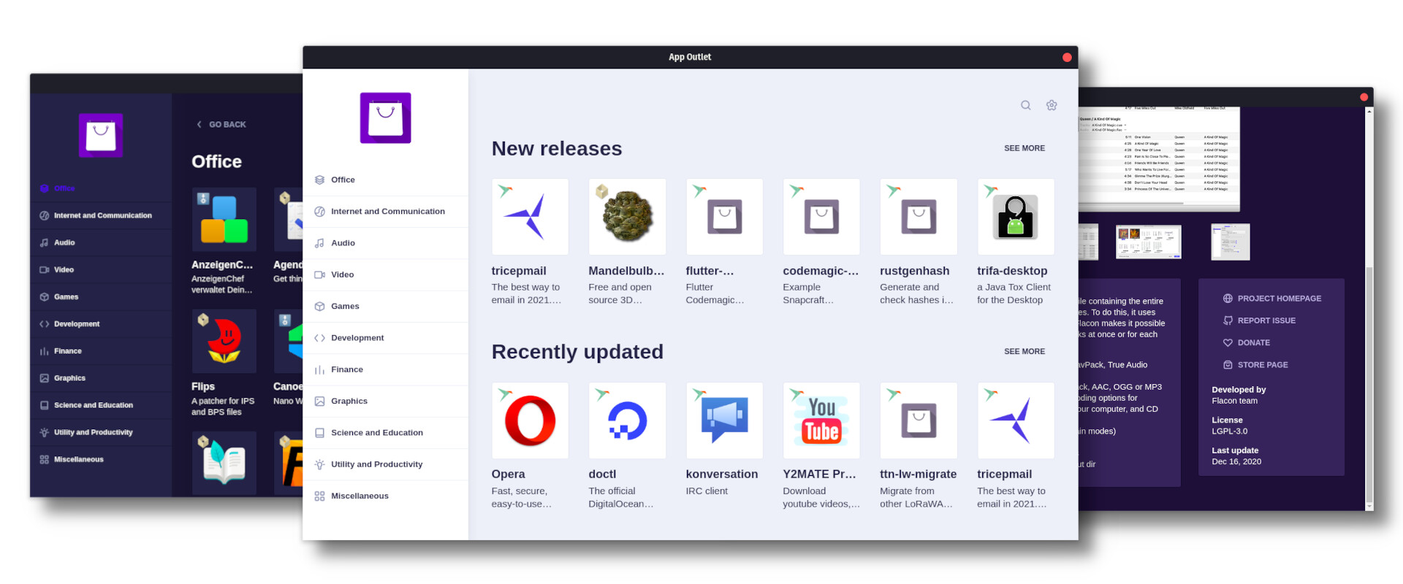Click the tricepmail title under New releases
This screenshot has height=584, width=1403.
[x=519, y=271]
